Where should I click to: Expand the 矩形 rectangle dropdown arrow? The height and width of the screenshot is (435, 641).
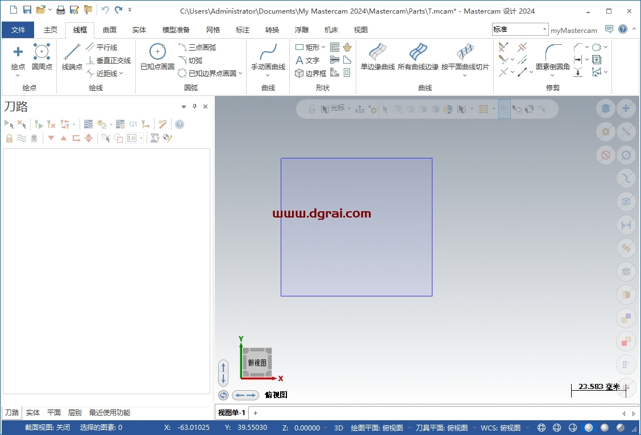click(x=323, y=47)
